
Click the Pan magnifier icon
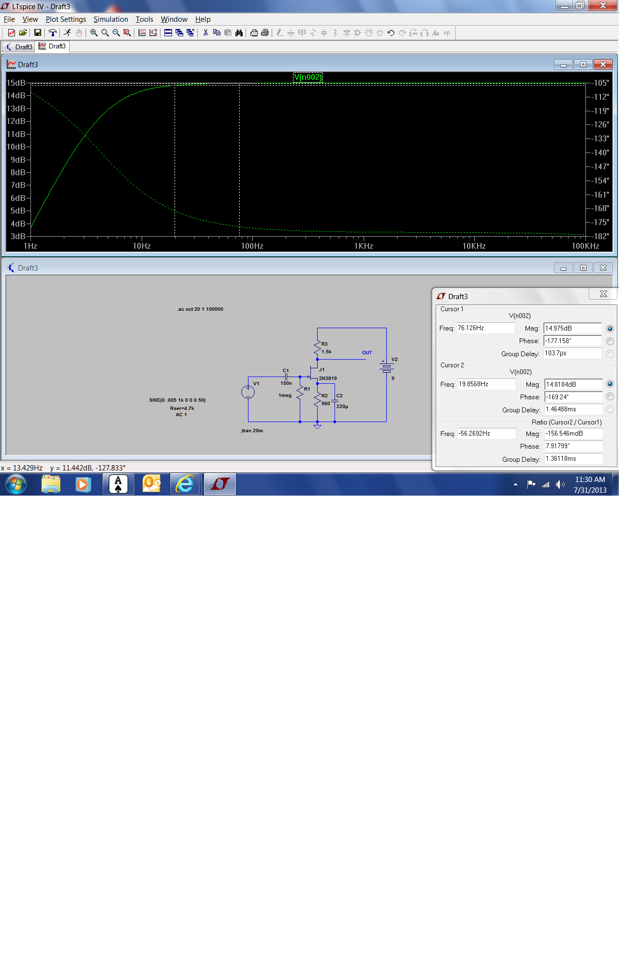[x=105, y=33]
